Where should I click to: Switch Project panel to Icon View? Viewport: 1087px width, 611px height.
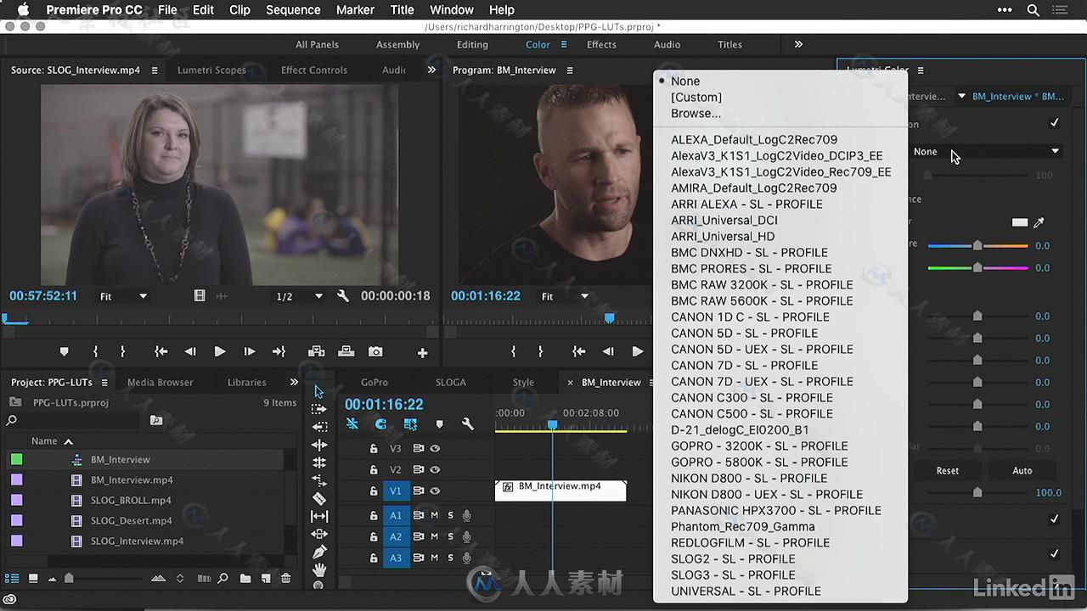(33, 578)
